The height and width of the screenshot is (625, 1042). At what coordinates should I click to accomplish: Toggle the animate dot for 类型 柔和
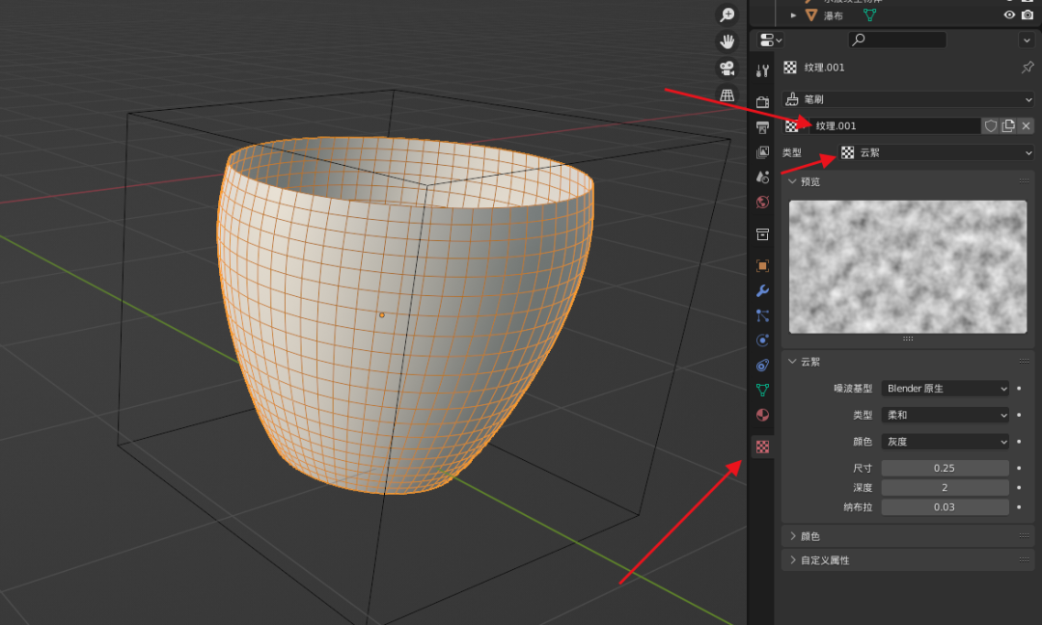point(1019,415)
